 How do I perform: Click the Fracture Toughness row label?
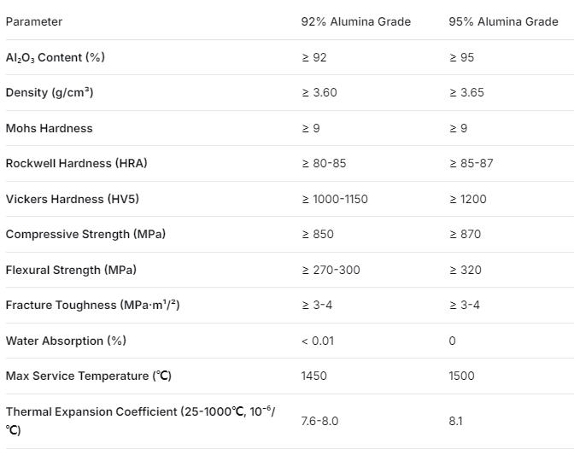(x=92, y=305)
